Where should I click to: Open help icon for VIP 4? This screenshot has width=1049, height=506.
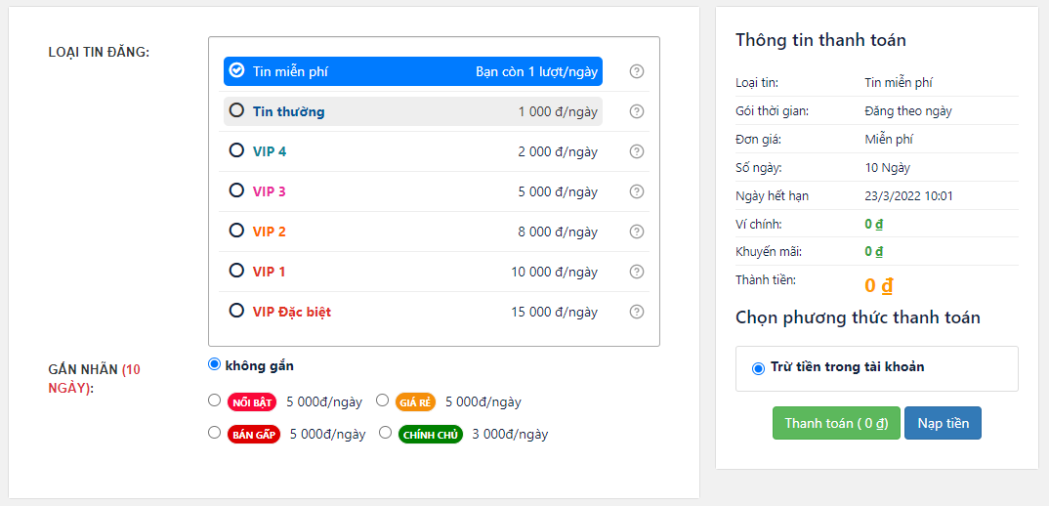(x=637, y=151)
